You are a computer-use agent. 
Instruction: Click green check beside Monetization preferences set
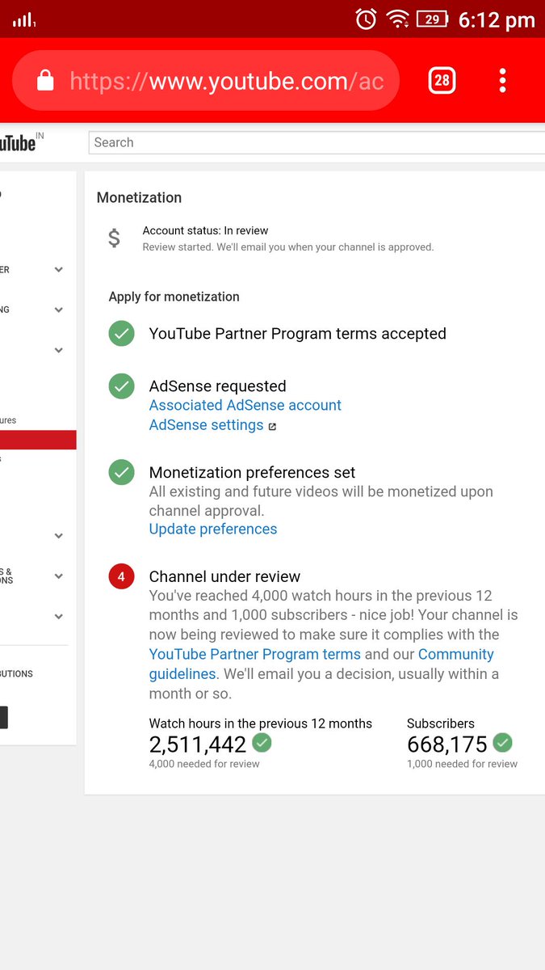tap(121, 472)
